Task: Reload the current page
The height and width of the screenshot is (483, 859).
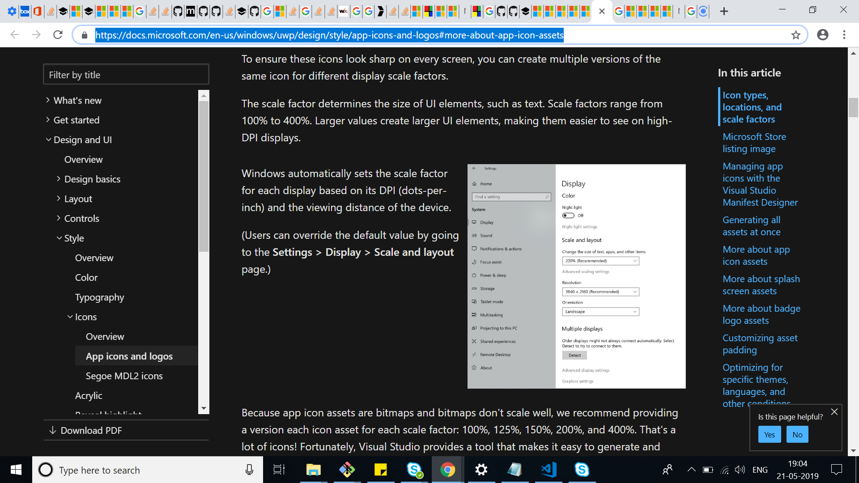Action: (x=58, y=34)
